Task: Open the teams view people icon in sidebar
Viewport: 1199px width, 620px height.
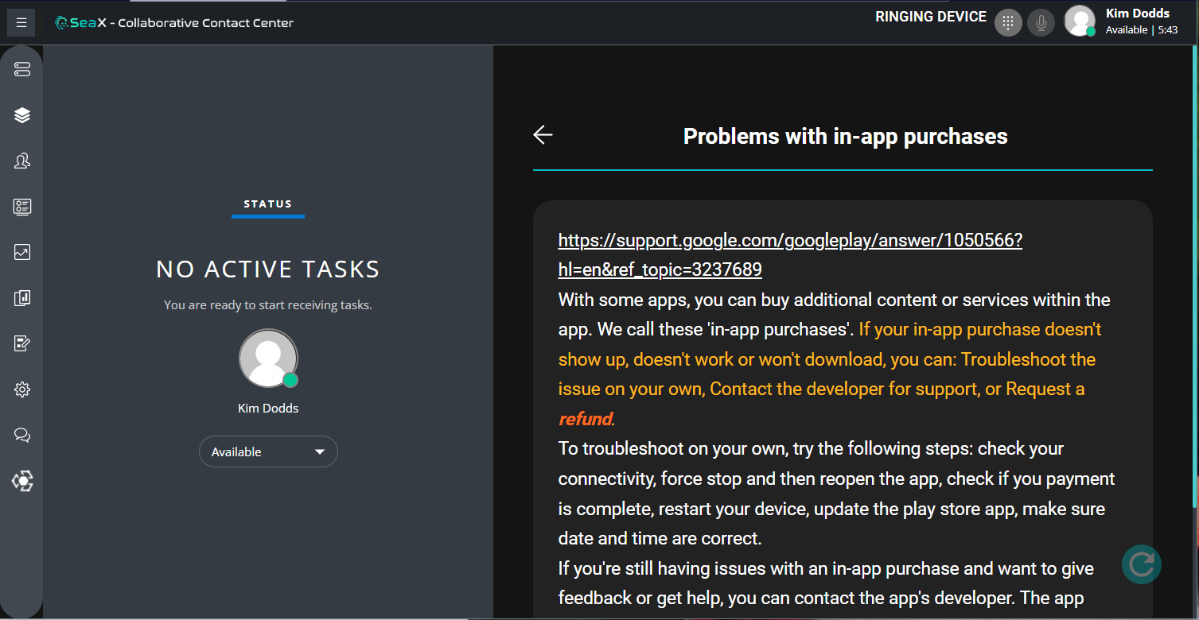Action: pyautogui.click(x=22, y=161)
